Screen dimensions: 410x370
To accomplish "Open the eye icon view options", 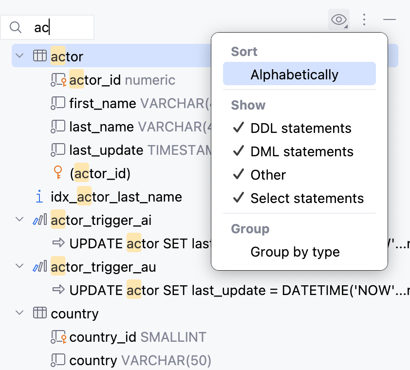I will (x=338, y=19).
